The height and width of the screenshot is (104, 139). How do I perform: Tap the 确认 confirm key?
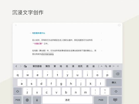[114, 82]
